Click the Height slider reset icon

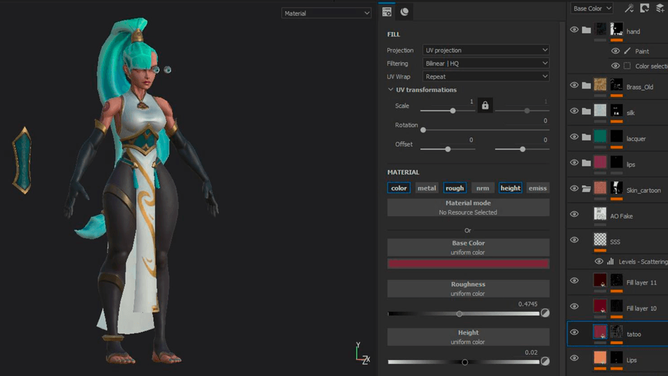(545, 361)
